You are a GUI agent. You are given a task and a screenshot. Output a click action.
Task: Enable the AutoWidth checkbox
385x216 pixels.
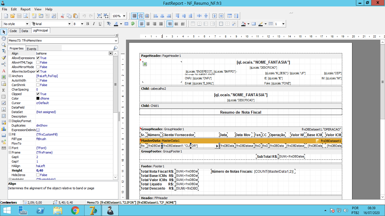[38, 80]
